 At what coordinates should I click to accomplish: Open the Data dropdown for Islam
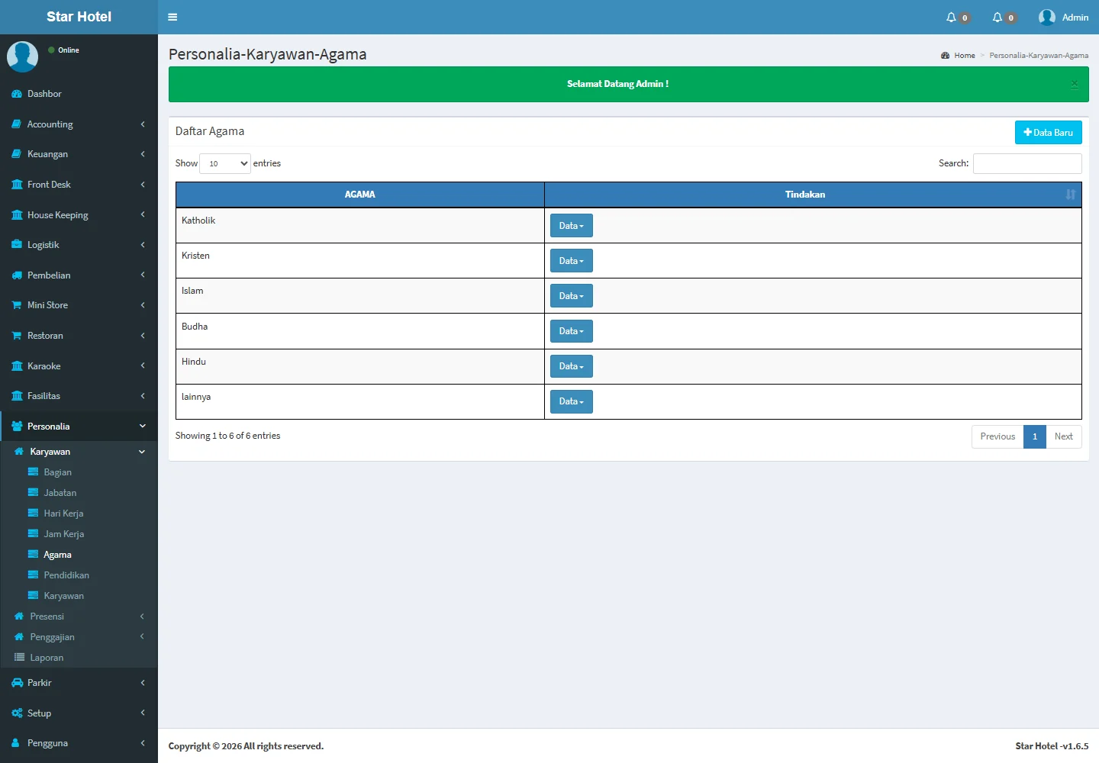tap(571, 296)
